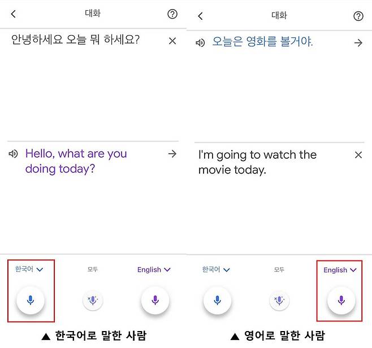Expand the 한국어 language dropdown on left screen
372x348 pixels.
click(x=29, y=269)
